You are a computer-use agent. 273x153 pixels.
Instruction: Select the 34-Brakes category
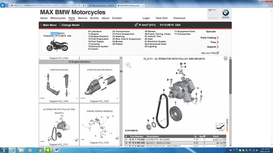tap(118, 42)
